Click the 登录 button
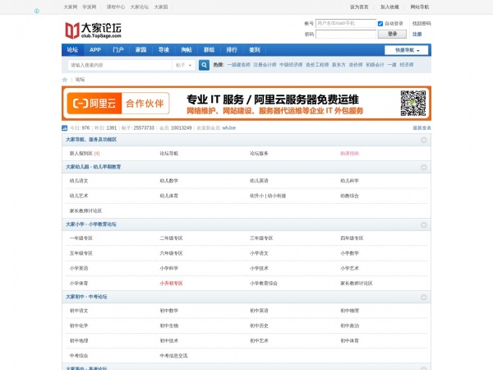 (392, 34)
